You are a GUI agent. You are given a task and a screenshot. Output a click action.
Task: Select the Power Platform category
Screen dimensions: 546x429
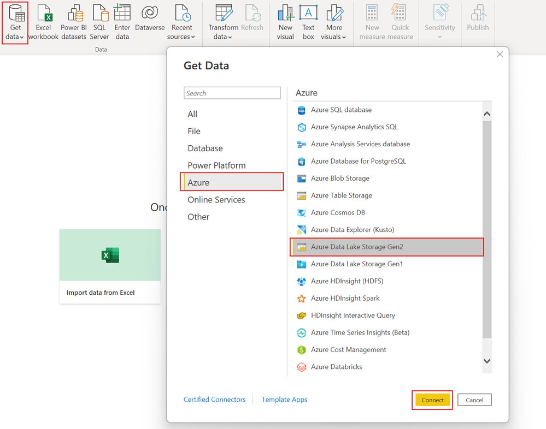coord(216,165)
